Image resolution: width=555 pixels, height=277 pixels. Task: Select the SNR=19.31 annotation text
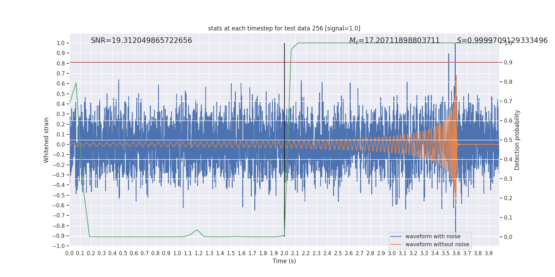(x=141, y=41)
